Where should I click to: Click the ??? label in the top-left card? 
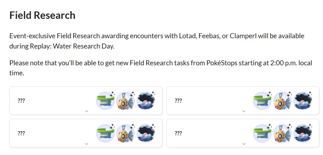21,101
